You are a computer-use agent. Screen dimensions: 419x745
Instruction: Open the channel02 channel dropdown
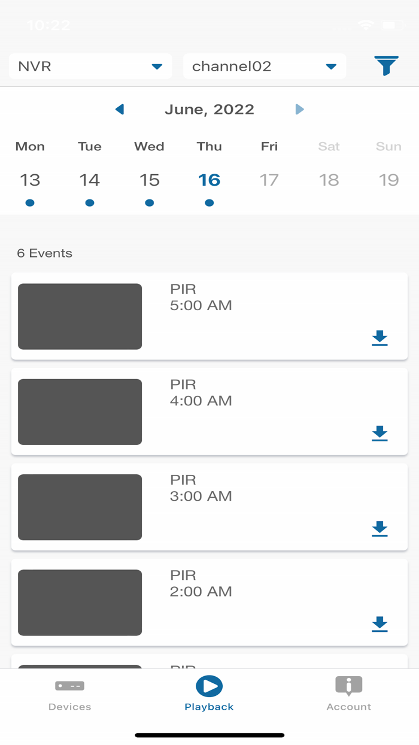[265, 66]
